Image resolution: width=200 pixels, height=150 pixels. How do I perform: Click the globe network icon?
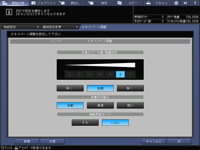coord(176,3)
